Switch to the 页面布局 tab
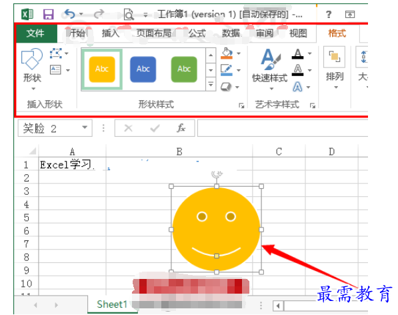 tap(153, 33)
